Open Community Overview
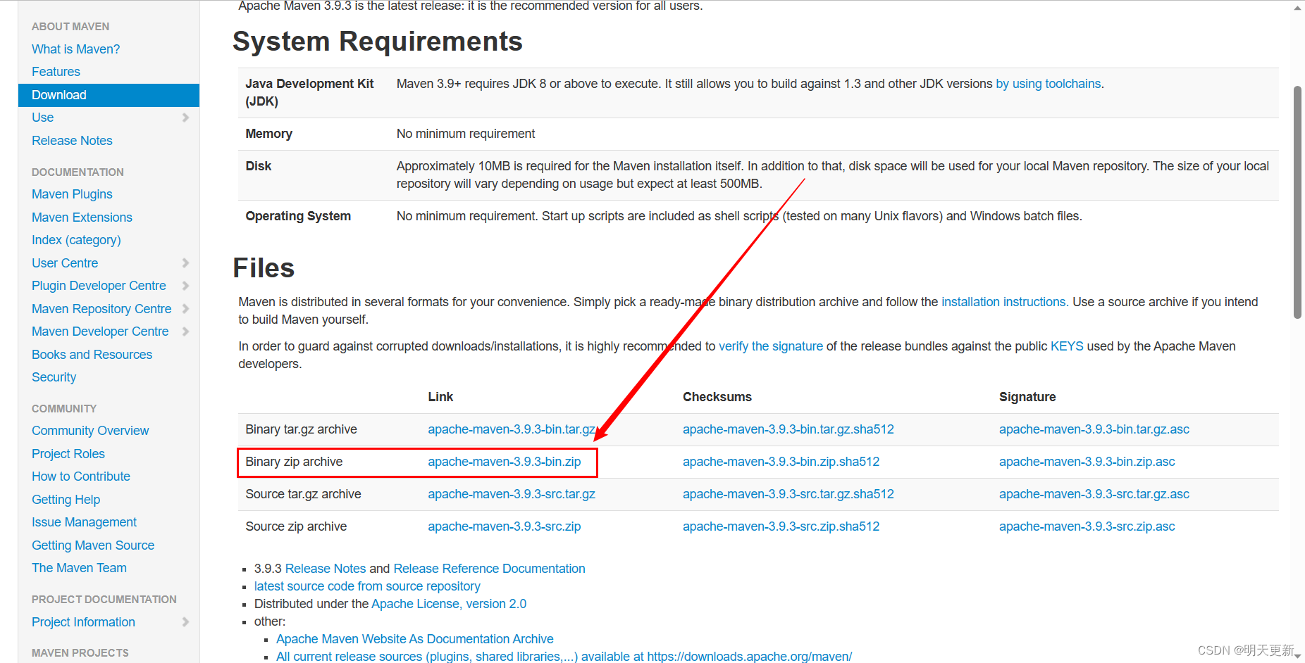Image resolution: width=1305 pixels, height=663 pixels. [90, 431]
